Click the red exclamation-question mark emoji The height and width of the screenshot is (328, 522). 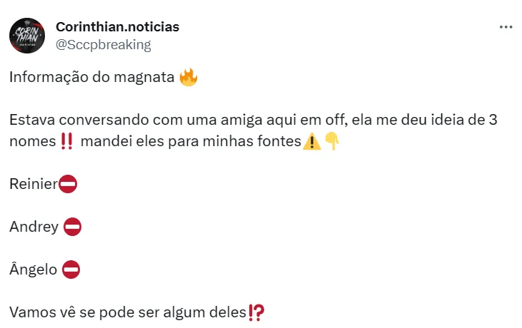point(256,312)
